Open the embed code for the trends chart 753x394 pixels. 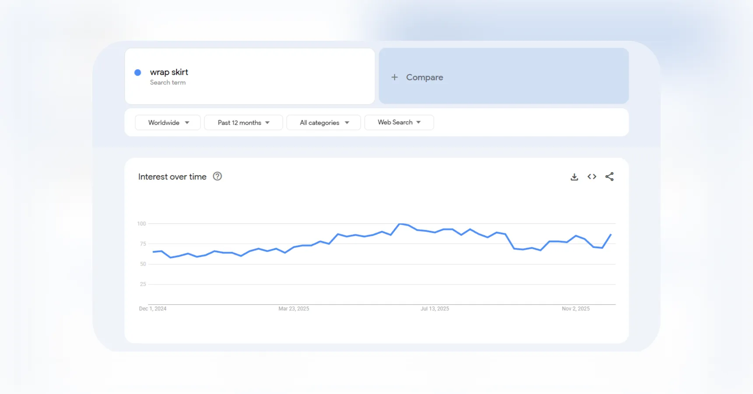(x=592, y=176)
